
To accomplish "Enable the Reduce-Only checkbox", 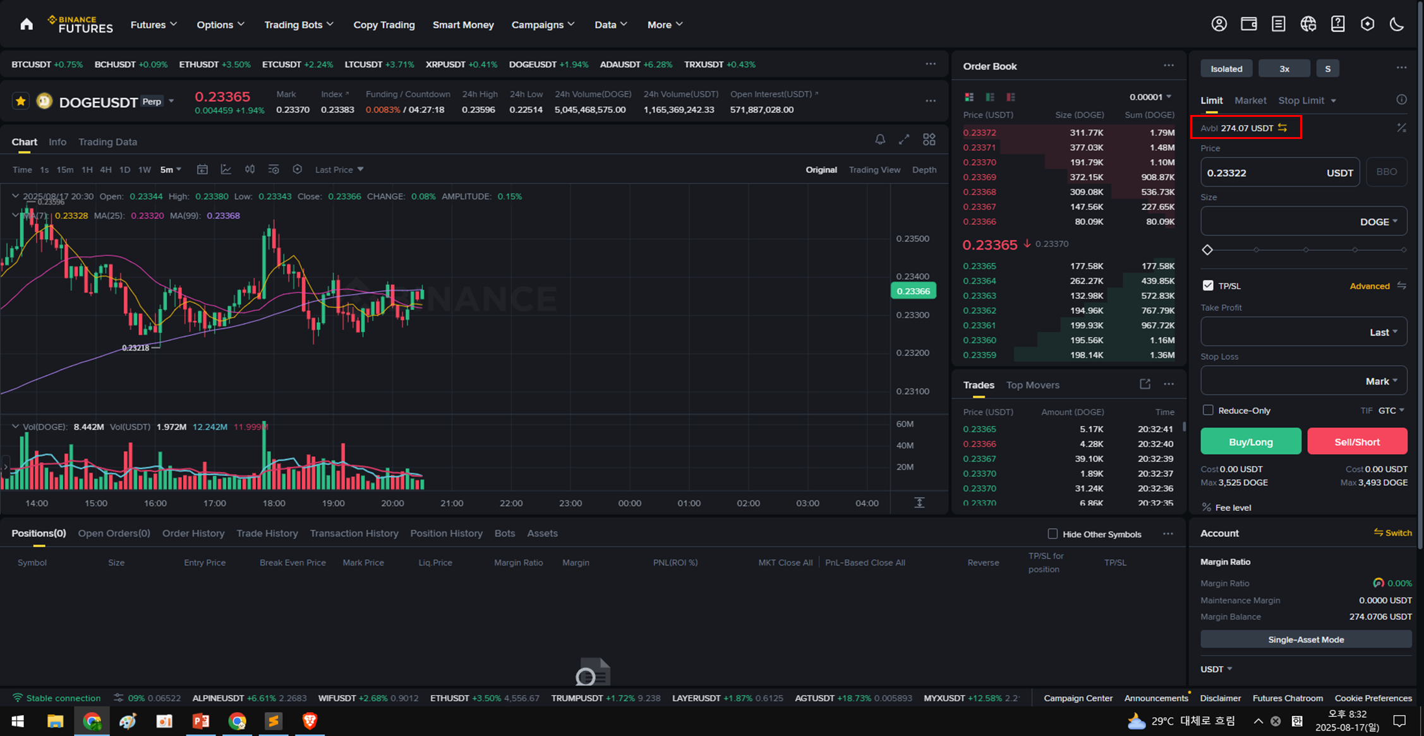I will click(1208, 410).
